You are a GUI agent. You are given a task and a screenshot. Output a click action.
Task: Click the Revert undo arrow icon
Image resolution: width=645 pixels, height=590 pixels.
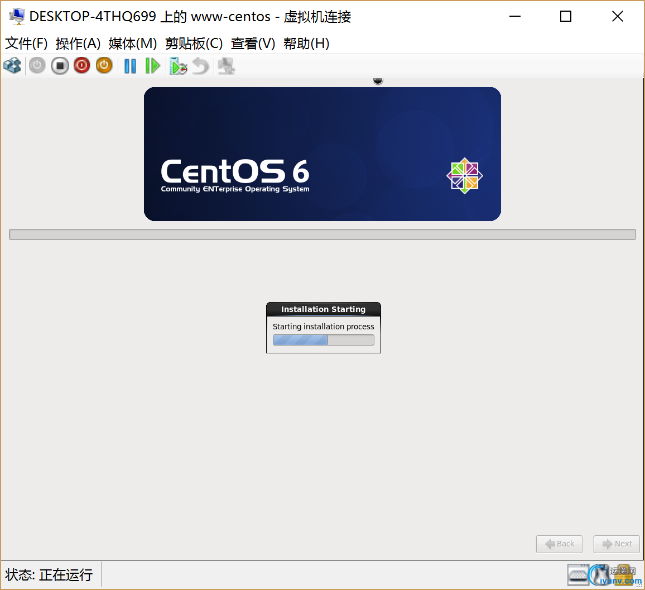click(x=201, y=66)
